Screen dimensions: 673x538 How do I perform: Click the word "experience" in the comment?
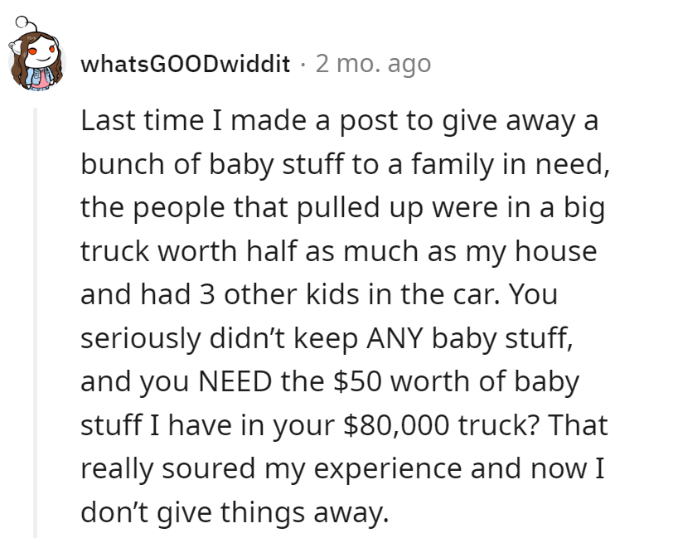click(411, 469)
